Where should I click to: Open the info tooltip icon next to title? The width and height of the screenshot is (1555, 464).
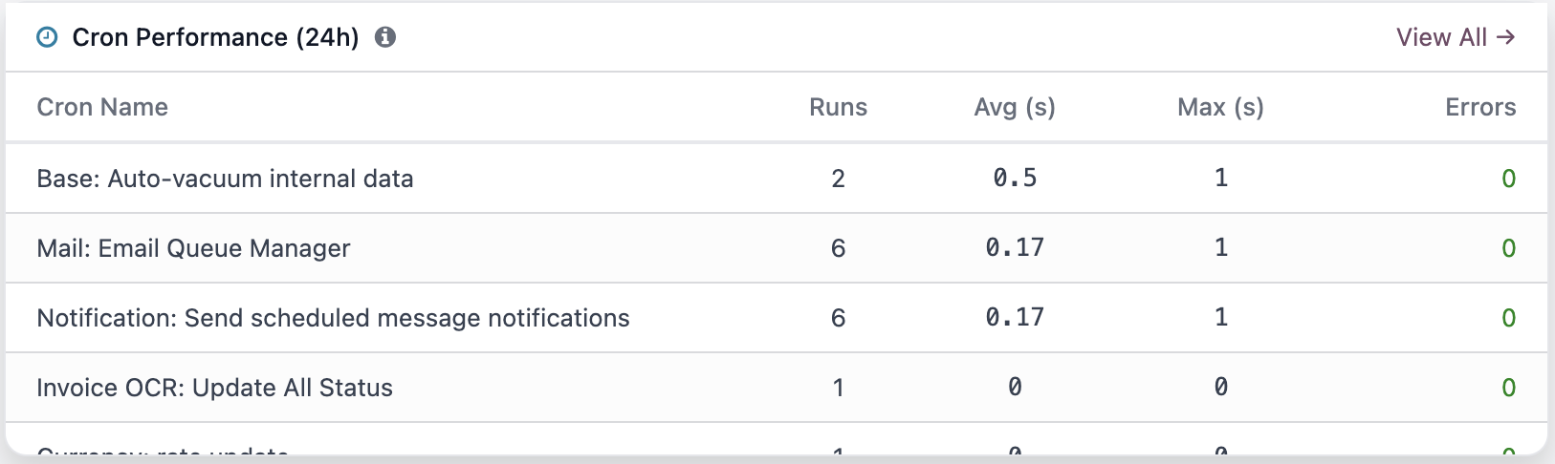pos(385,37)
